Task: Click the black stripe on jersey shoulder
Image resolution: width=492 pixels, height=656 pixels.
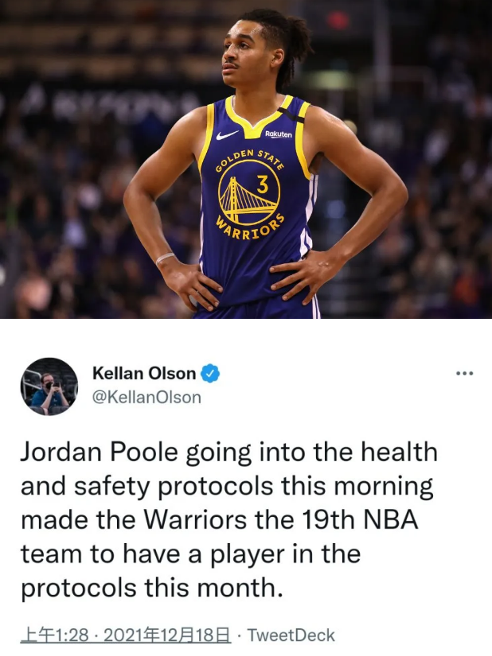Action: 290,115
